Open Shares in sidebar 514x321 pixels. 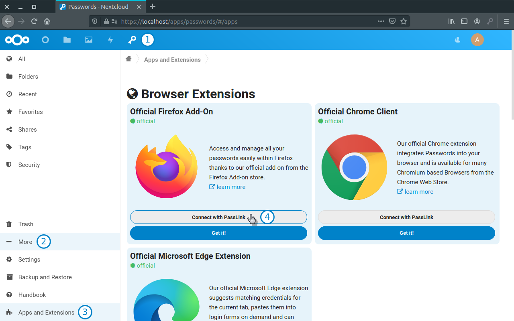pos(60,130)
